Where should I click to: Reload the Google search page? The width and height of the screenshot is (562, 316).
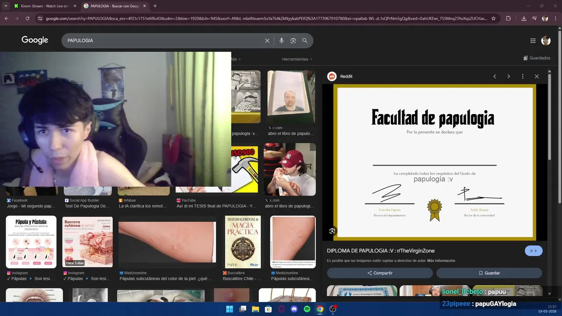click(27, 18)
